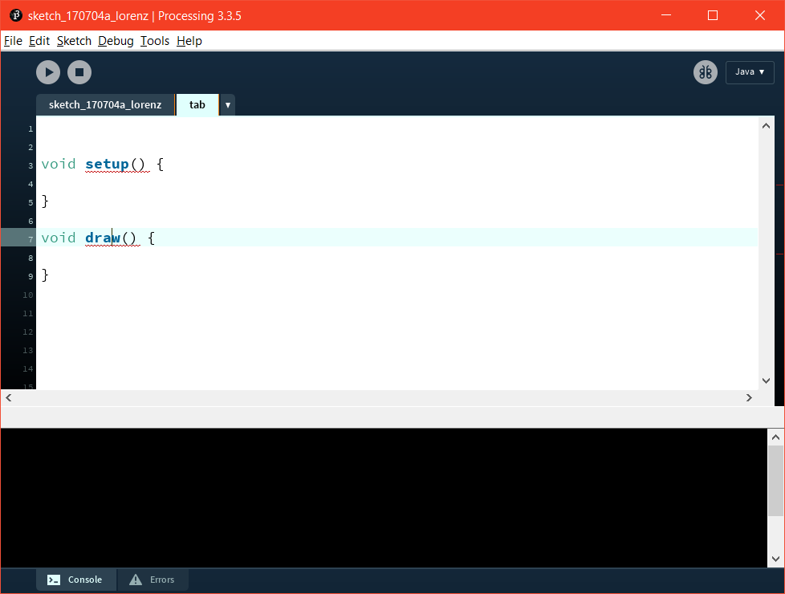Click the Errors warning triangle icon
Viewport: 785px width, 594px height.
(136, 580)
